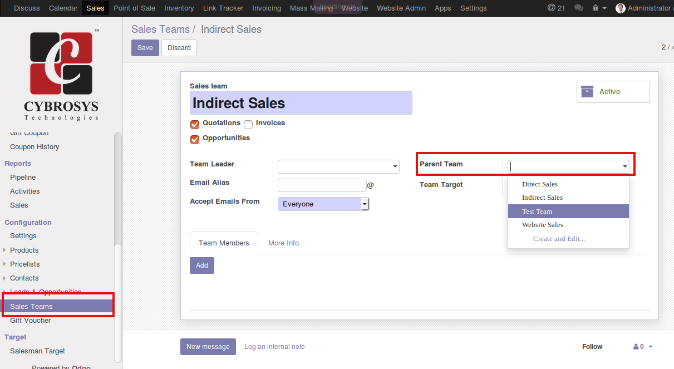This screenshot has width=674, height=369.
Task: Open the conversations chat bubble icon
Action: (x=579, y=8)
